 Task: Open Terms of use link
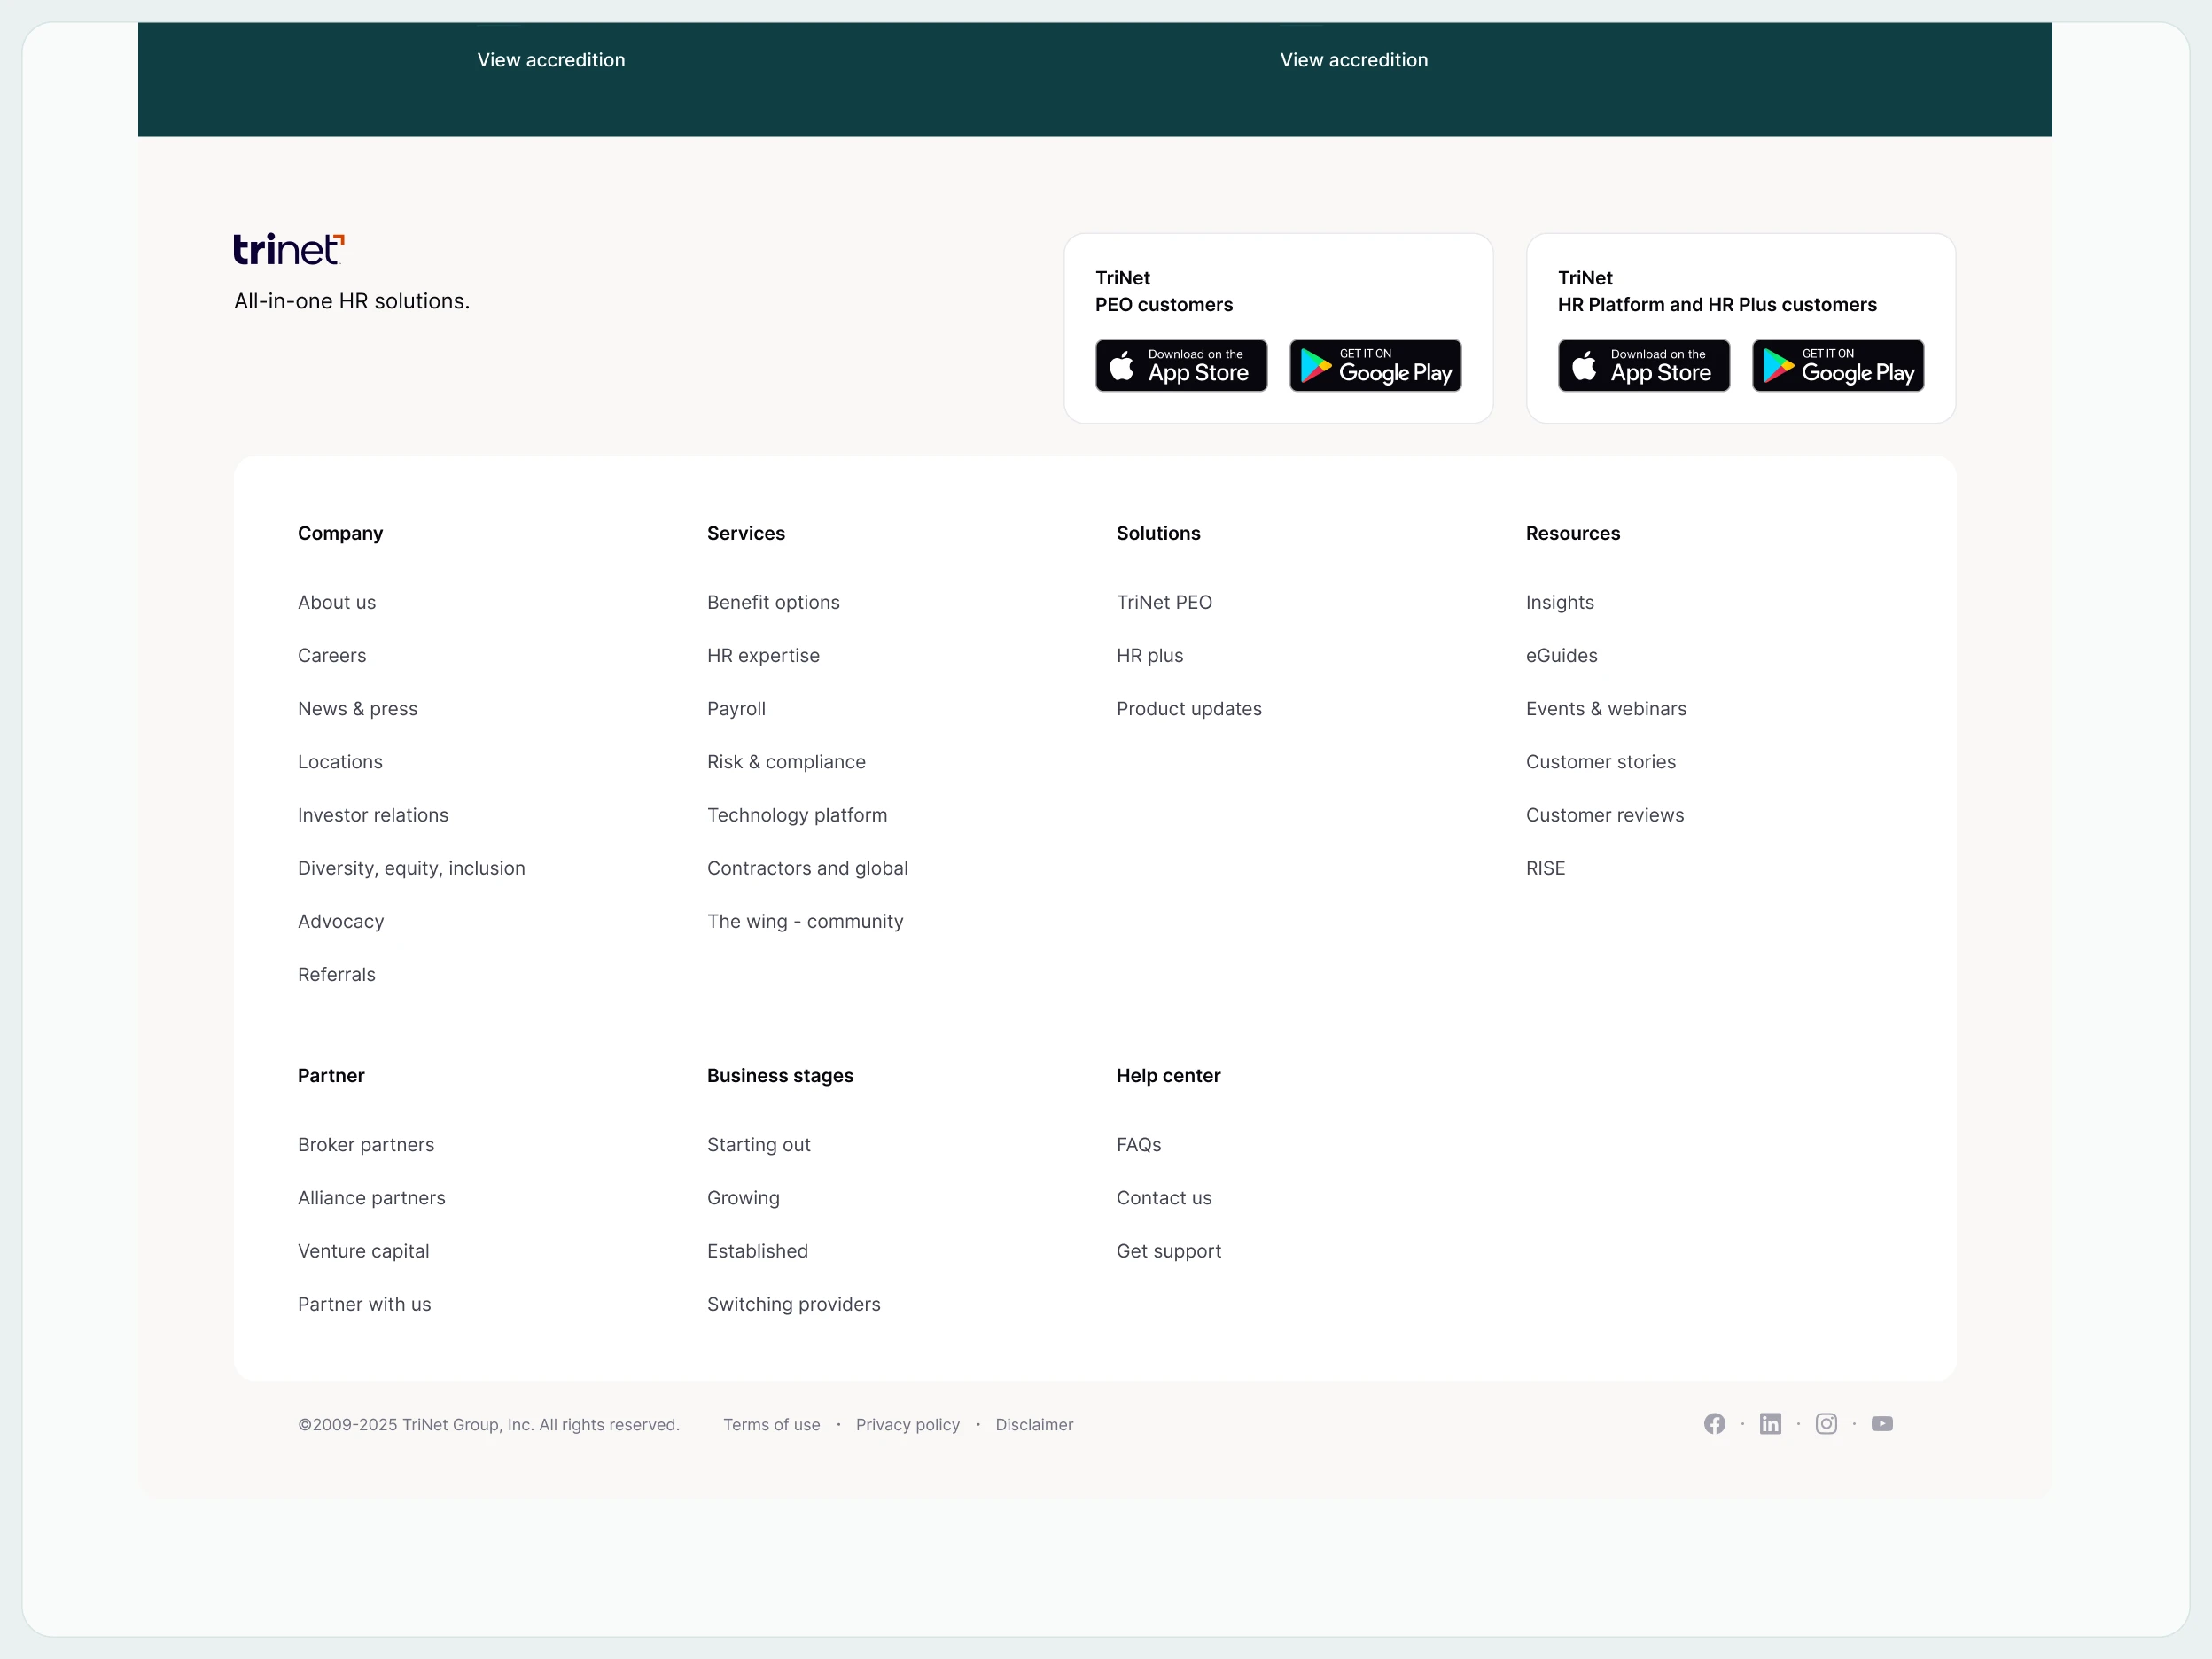coord(771,1425)
